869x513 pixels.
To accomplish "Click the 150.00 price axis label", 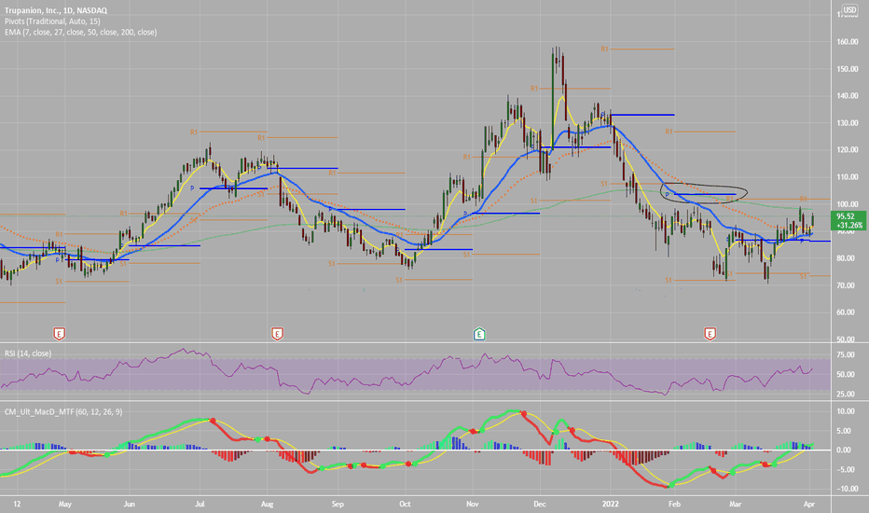I will [848, 69].
